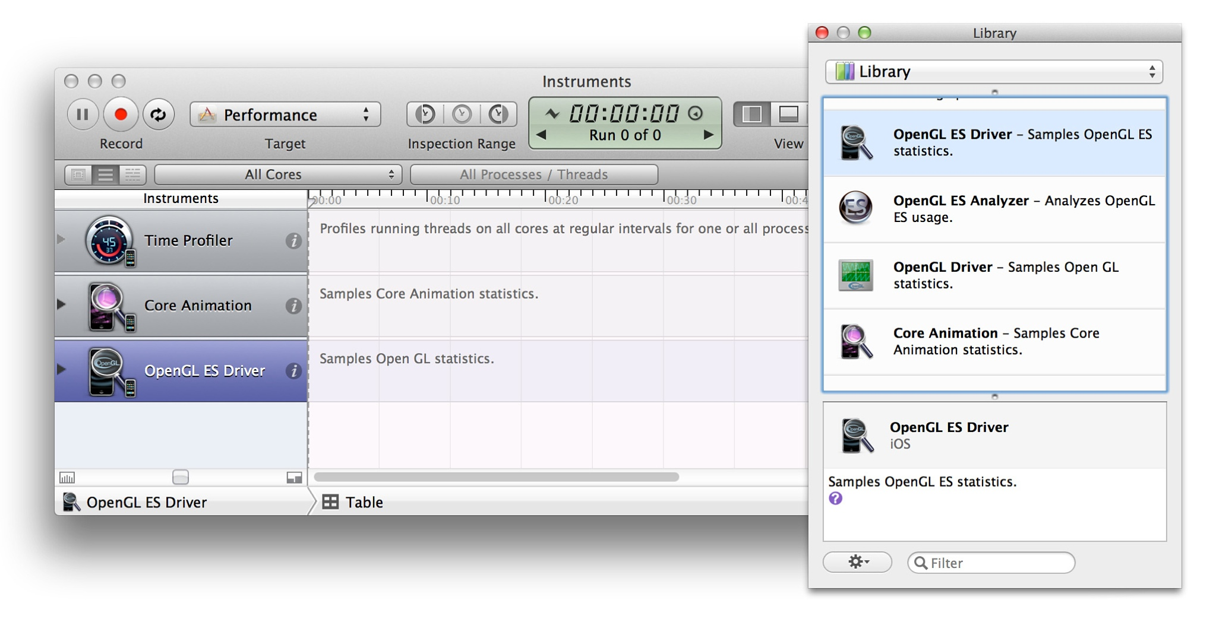Open help via purple question mark
The width and height of the screenshot is (1213, 622).
click(835, 499)
